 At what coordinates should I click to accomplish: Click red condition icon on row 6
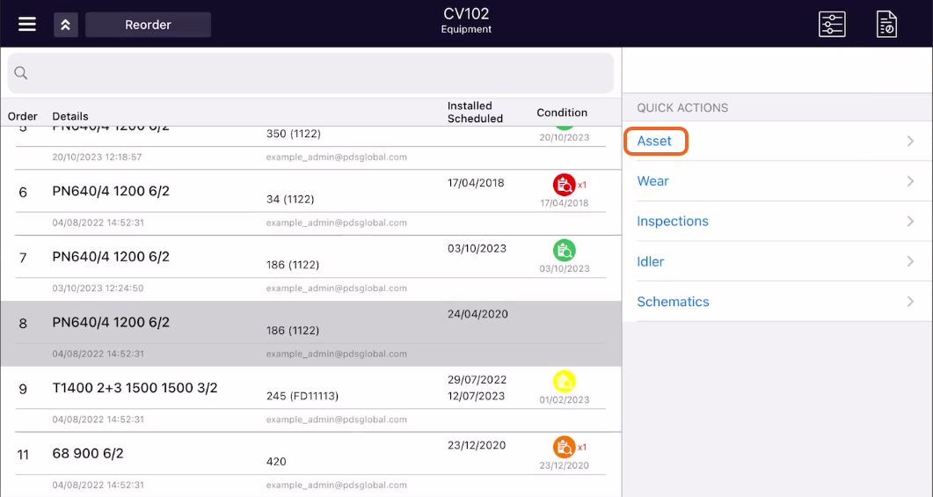click(x=564, y=185)
